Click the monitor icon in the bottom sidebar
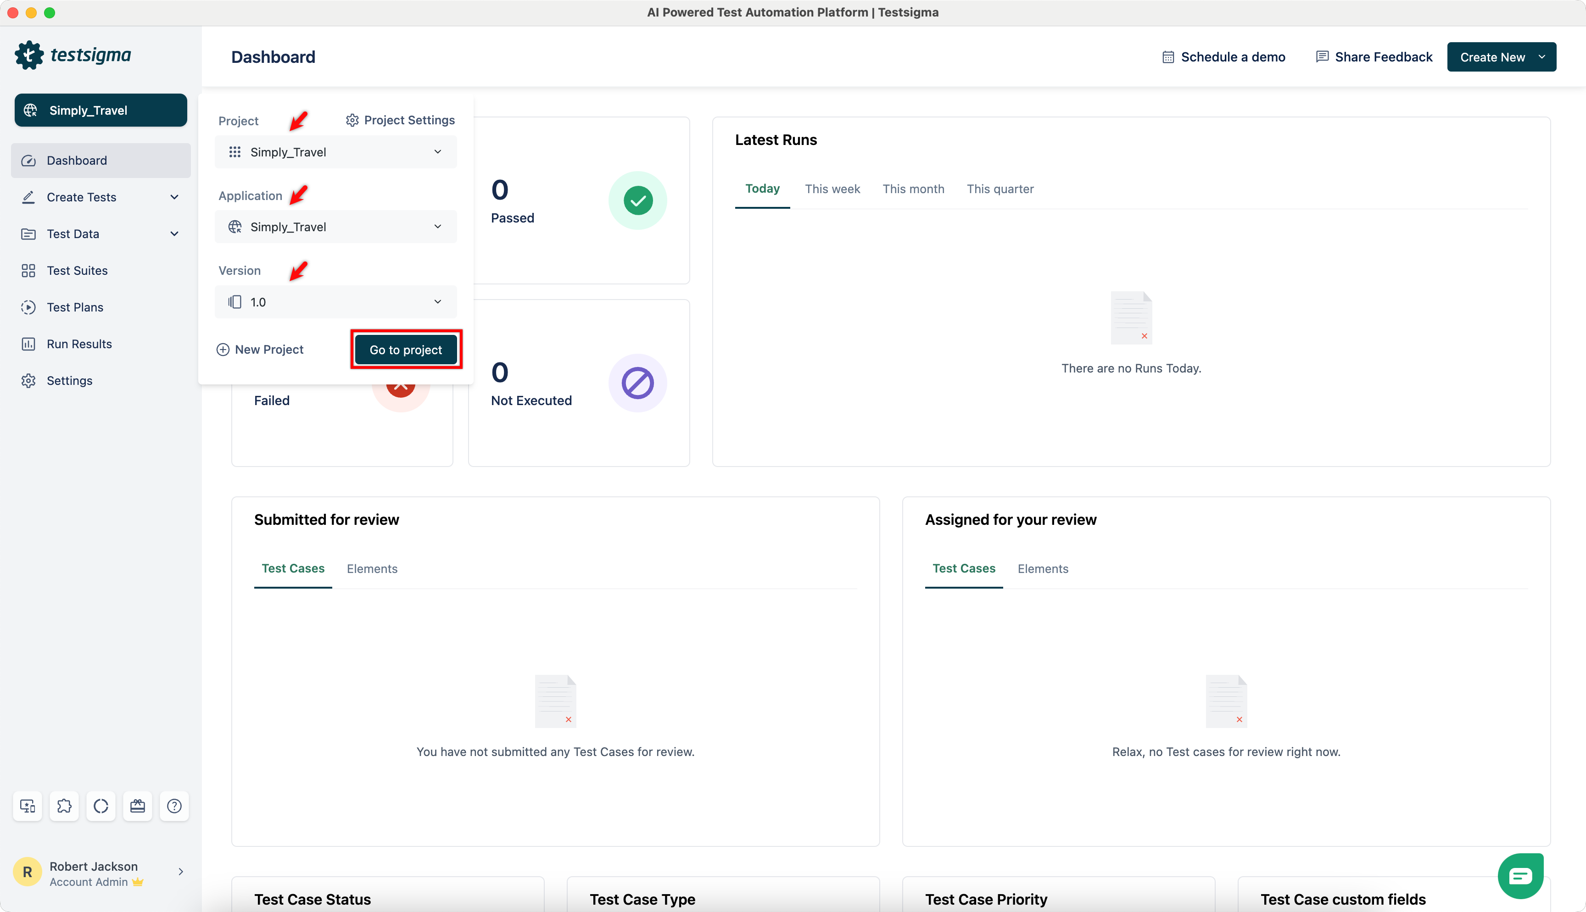1586x912 pixels. (28, 806)
